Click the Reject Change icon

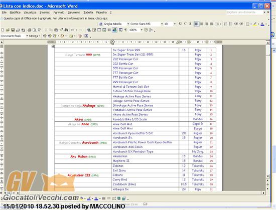pyautogui.click(x=62, y=36)
